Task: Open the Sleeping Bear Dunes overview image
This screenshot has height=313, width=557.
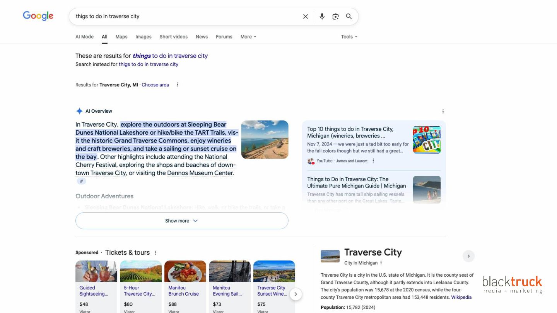Action: 265,140
